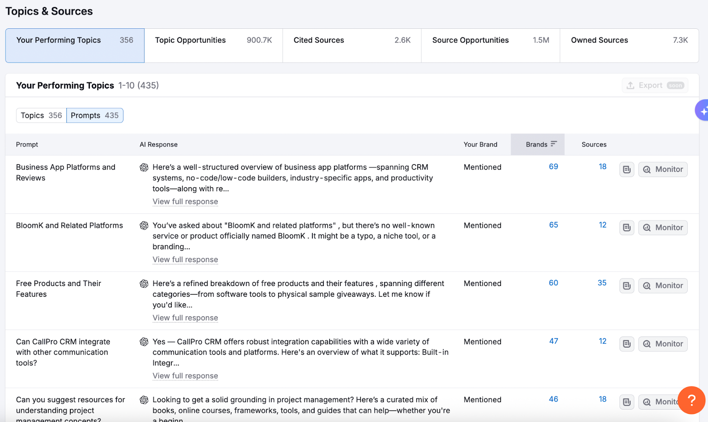Image resolution: width=708 pixels, height=422 pixels.
Task: Click the note icon for CallPro CRM row
Action: (x=627, y=344)
